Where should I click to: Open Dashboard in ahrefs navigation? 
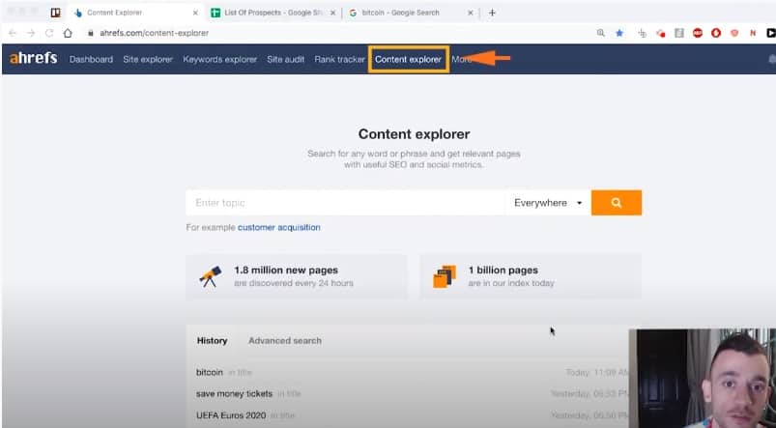click(x=91, y=59)
